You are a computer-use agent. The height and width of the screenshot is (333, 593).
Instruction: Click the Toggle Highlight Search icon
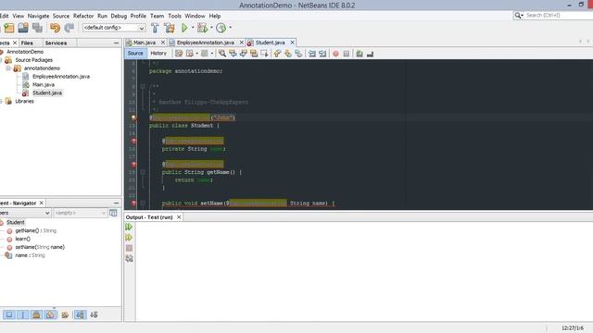254,54
